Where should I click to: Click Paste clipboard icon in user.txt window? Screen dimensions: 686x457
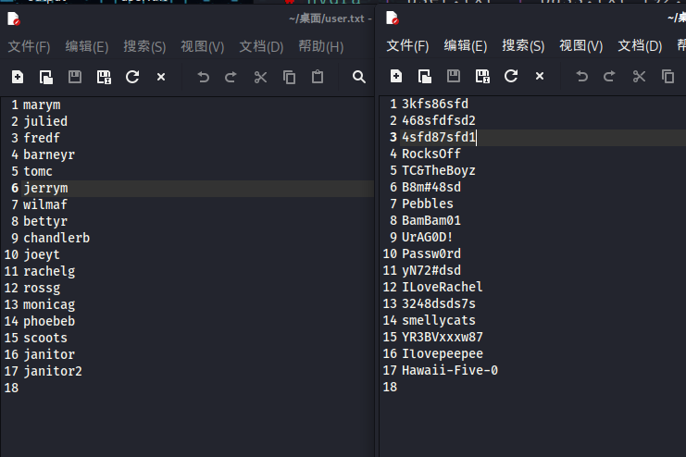[318, 78]
